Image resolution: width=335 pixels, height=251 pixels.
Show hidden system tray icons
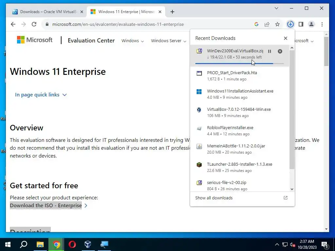(277, 244)
